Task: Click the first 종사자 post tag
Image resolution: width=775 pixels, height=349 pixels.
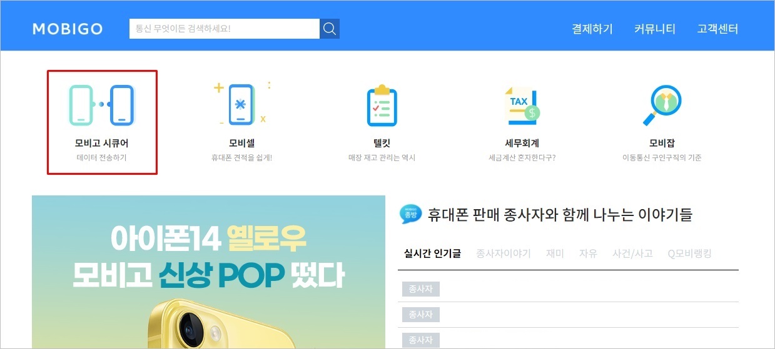Action: (x=421, y=289)
